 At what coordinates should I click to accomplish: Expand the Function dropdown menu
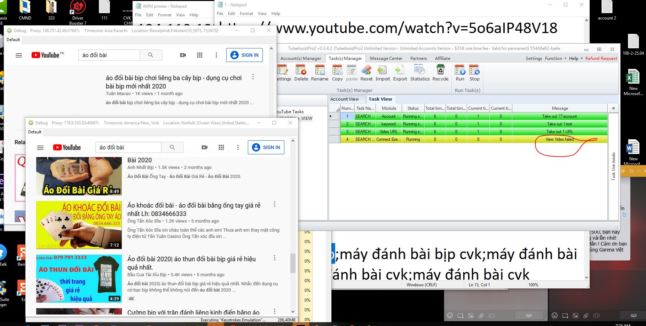tap(556, 59)
